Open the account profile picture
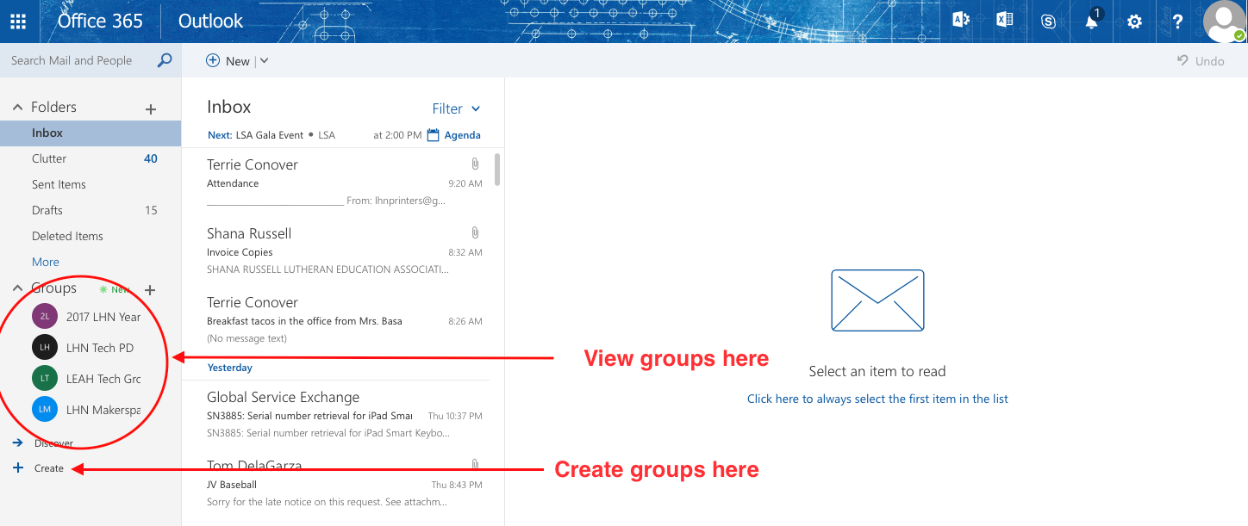 point(1225,22)
